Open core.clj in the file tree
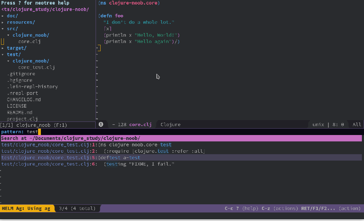Screen dimensions: 364x221 pyautogui.click(x=29, y=42)
